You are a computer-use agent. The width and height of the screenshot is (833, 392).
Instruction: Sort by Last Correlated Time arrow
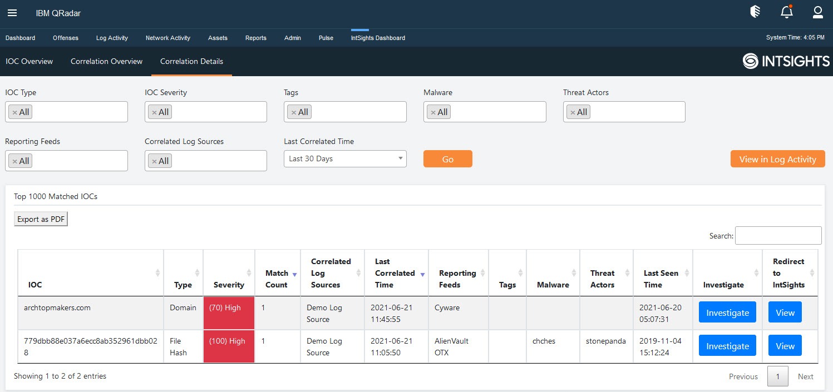tap(422, 274)
